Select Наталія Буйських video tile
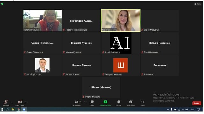Image resolution: width=204 pixels, height=114 pixels. 42,21
